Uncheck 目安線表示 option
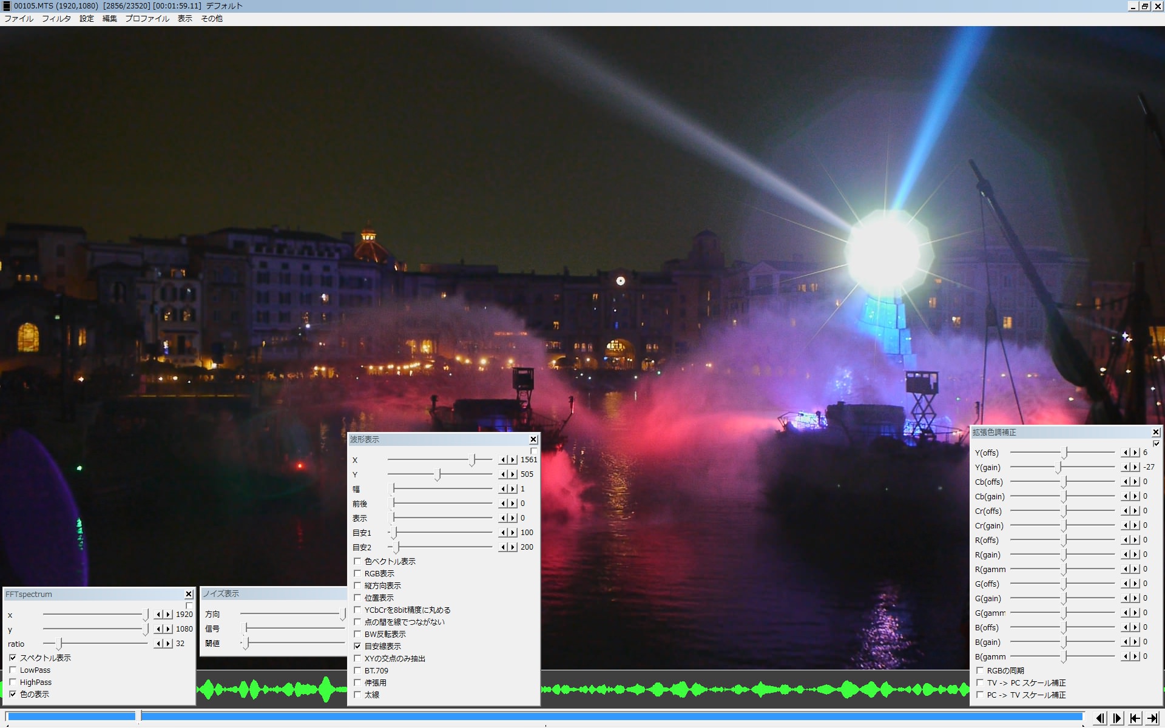This screenshot has height=728, width=1165. tap(357, 646)
